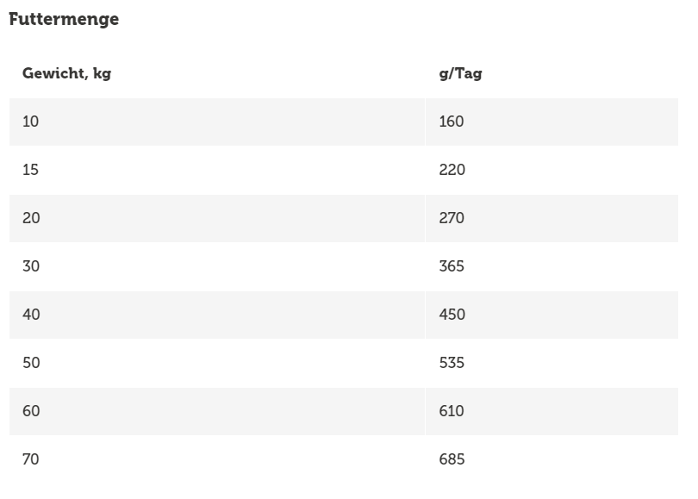This screenshot has height=499, width=698.
Task: Click the kg unit in the weight header
Action: click(x=102, y=73)
